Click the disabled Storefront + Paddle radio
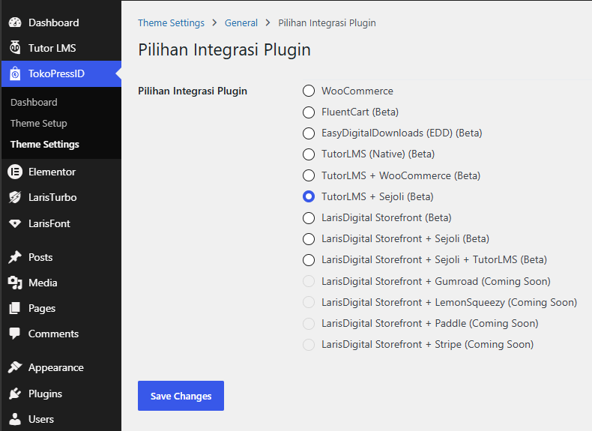Viewport: 592px width, 431px height. (x=309, y=323)
